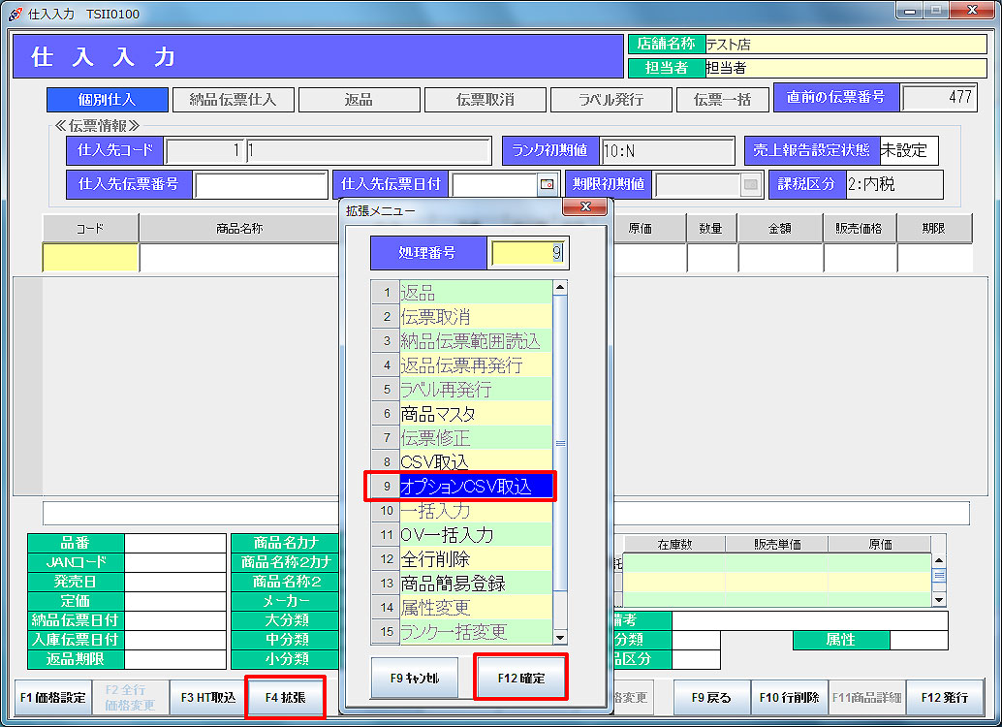Click the app icon in title bar
This screenshot has width=1002, height=727.
(16, 13)
